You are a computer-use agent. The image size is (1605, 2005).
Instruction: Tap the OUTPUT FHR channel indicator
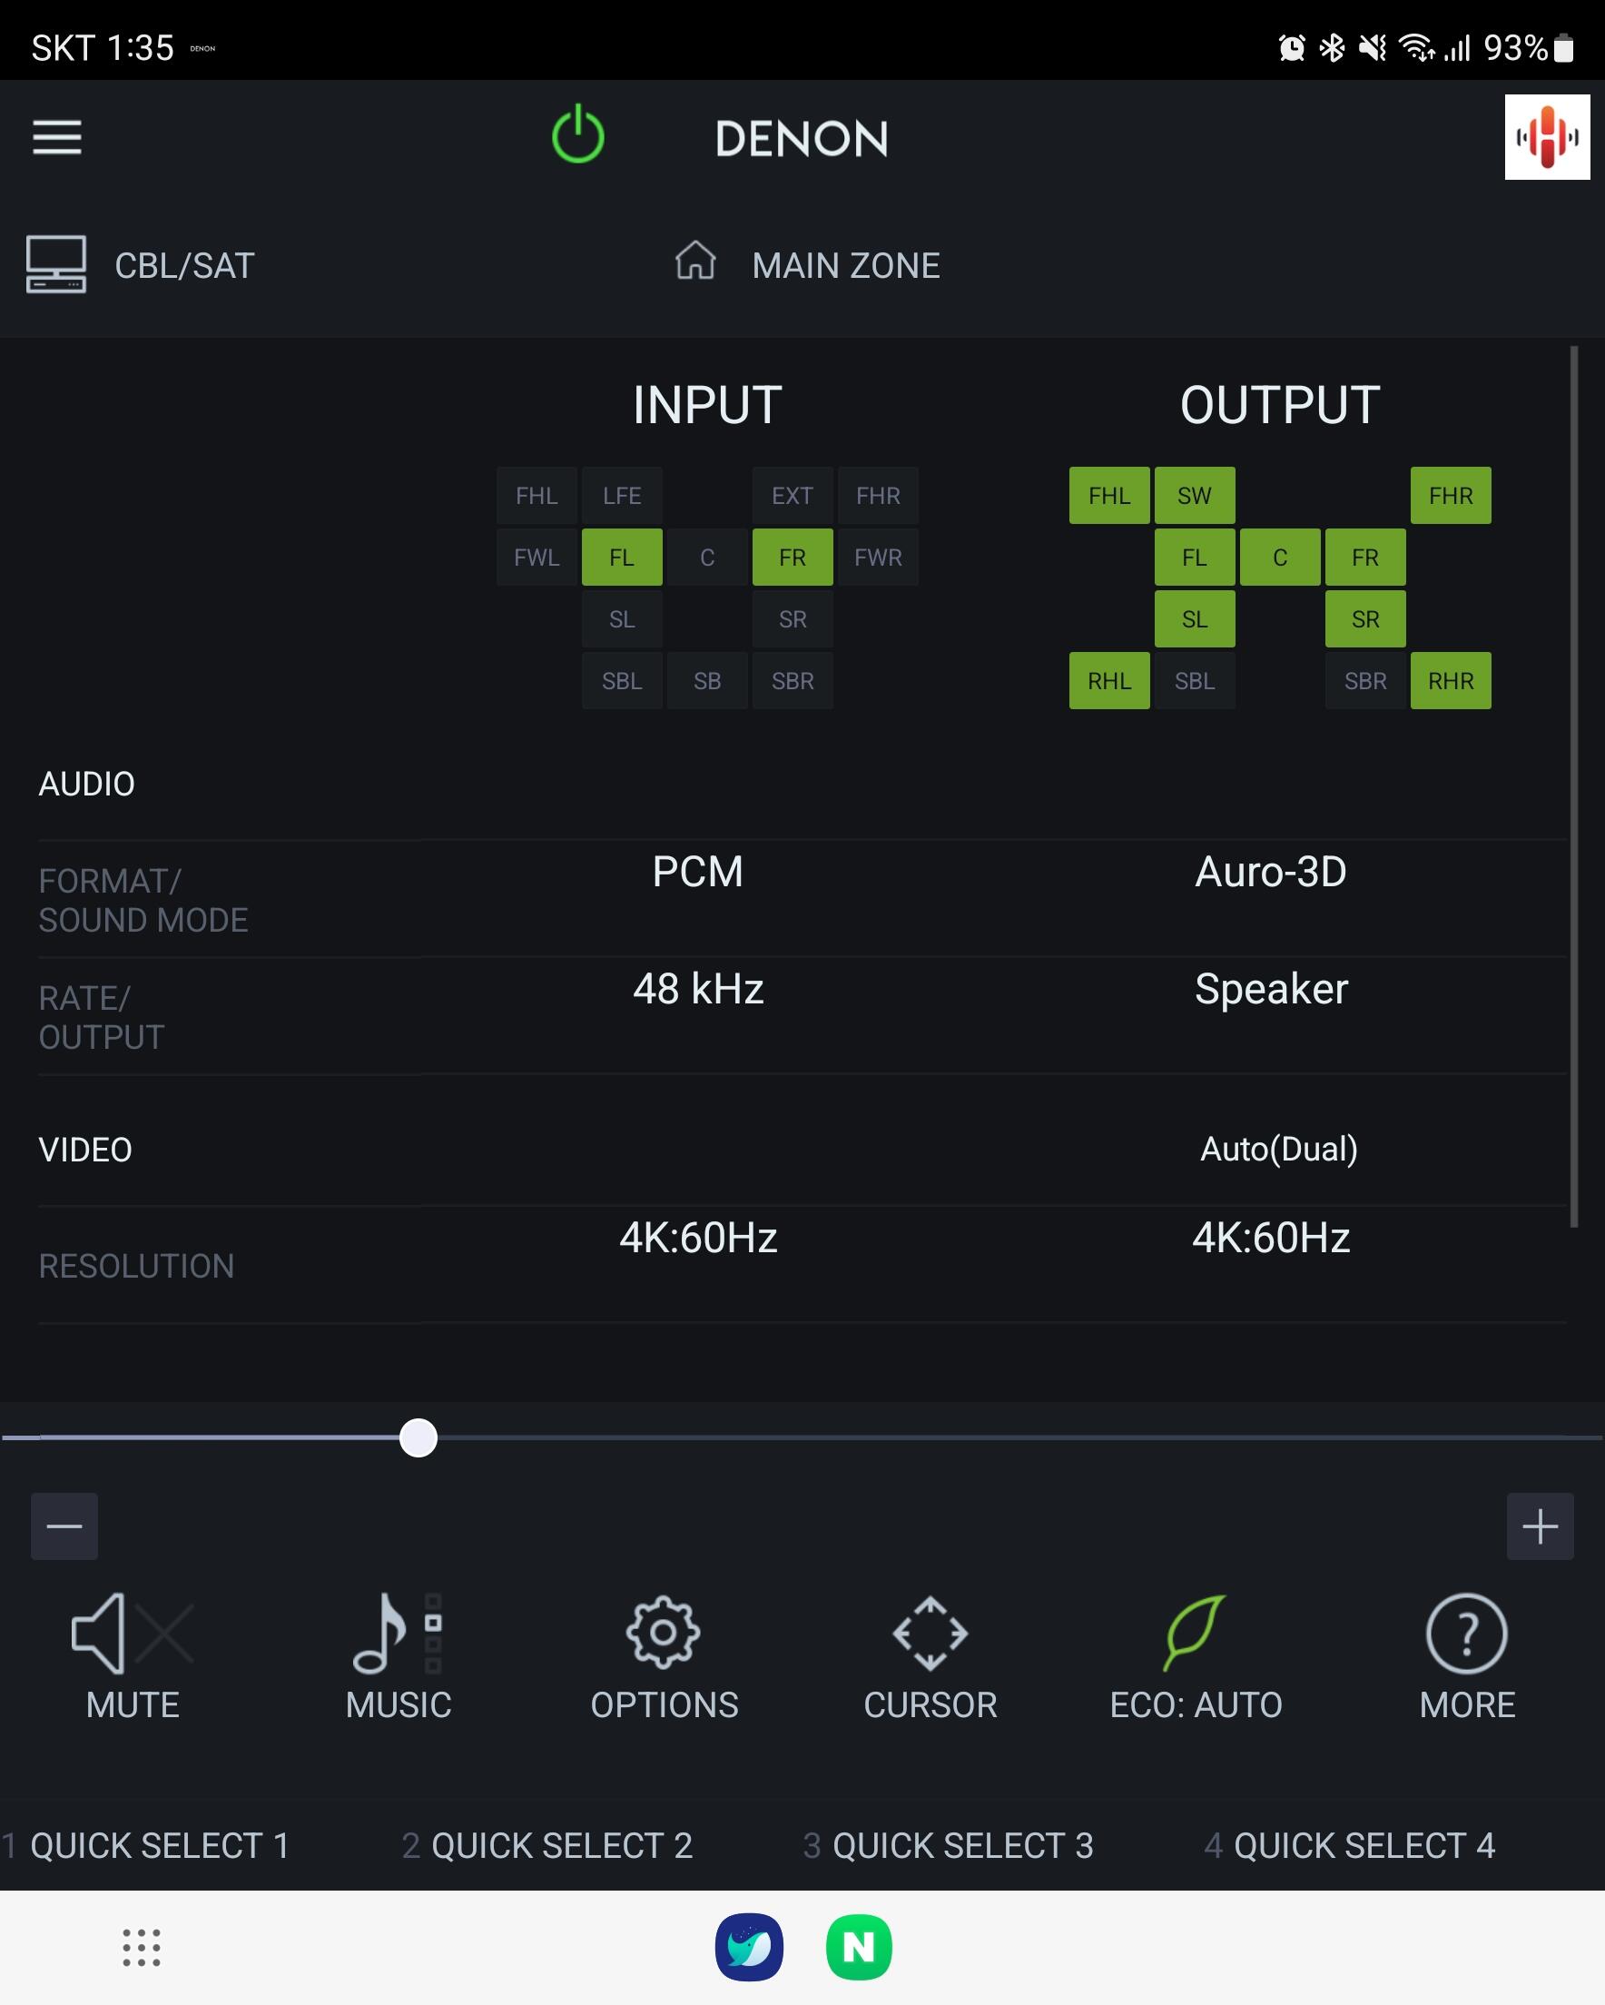pos(1451,496)
